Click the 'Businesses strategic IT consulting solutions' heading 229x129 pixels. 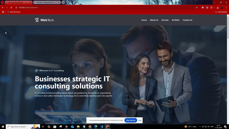coord(72,82)
